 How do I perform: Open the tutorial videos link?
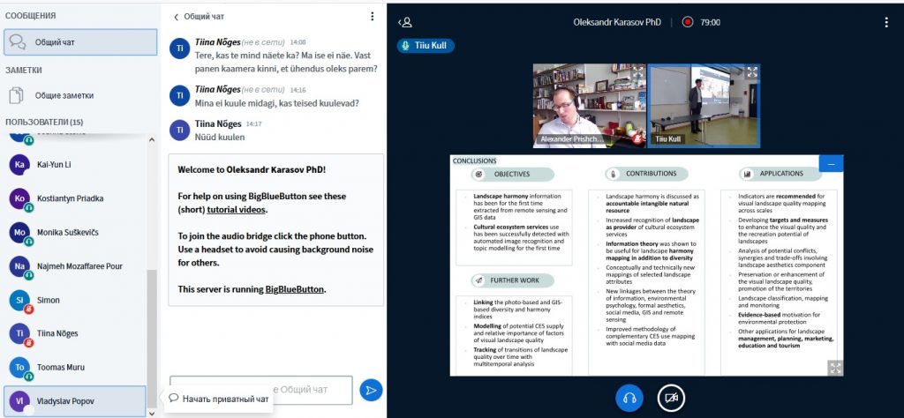pyautogui.click(x=237, y=210)
